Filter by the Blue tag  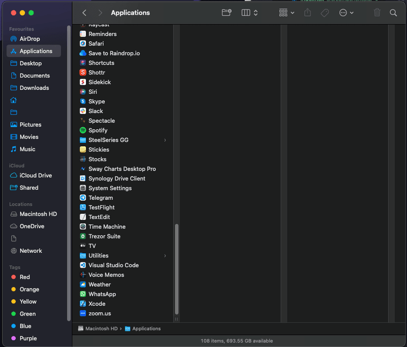pyautogui.click(x=34, y=326)
